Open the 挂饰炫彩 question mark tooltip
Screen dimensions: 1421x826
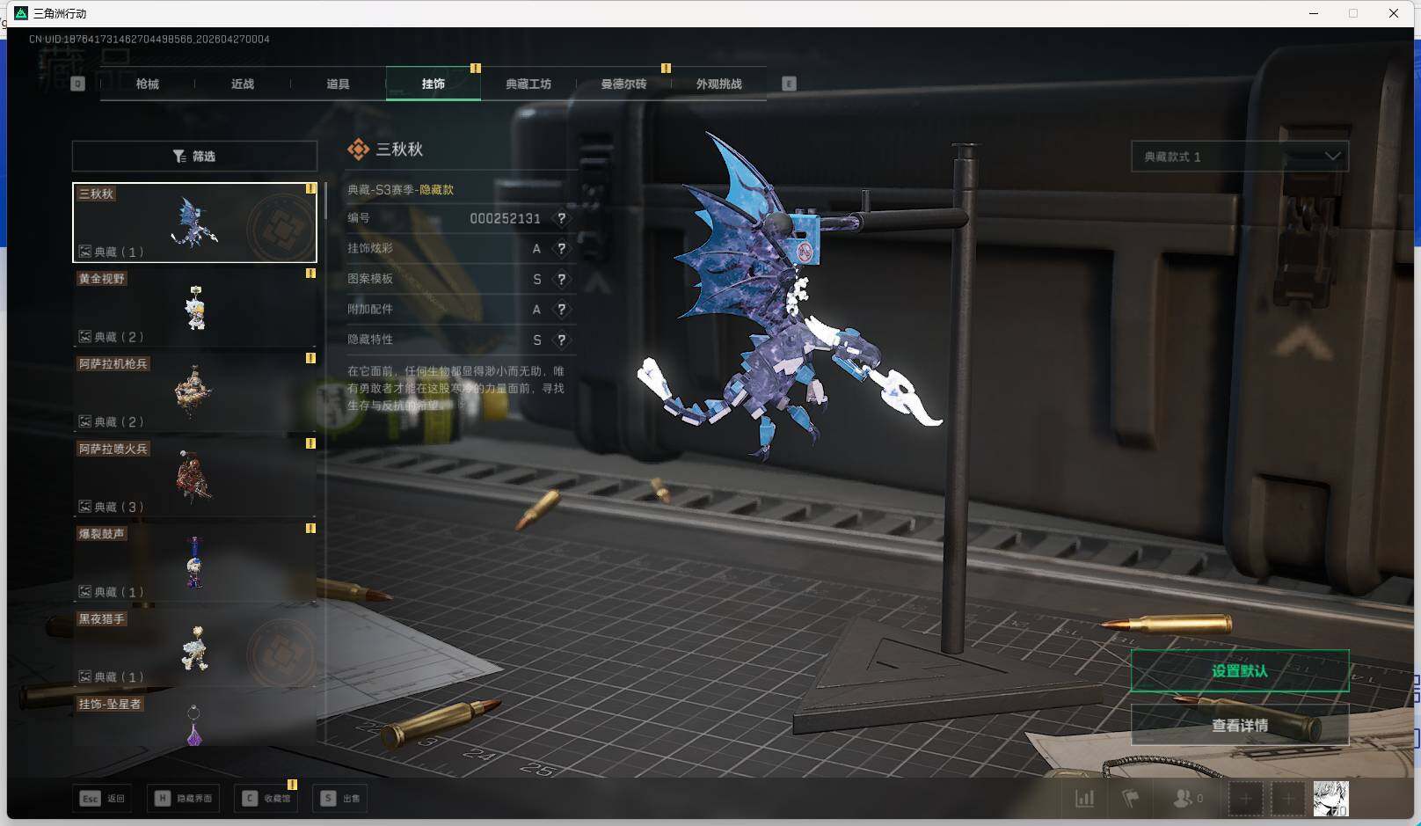(x=561, y=249)
